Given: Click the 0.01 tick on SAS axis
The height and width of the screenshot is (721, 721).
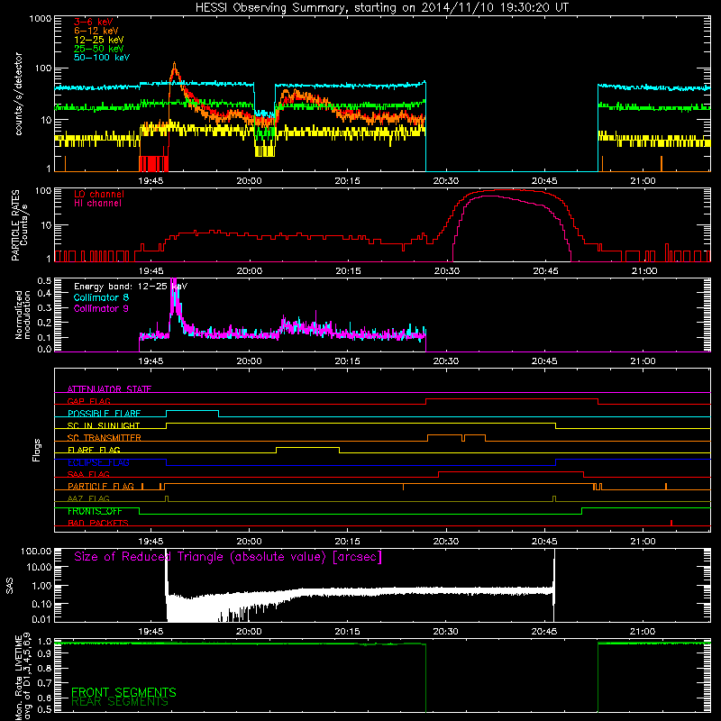Looking at the screenshot, I should tap(41, 619).
